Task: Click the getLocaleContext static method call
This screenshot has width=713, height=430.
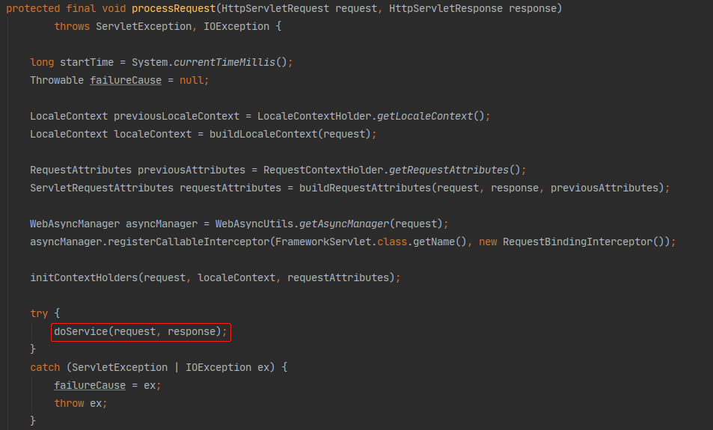Action: (x=424, y=116)
